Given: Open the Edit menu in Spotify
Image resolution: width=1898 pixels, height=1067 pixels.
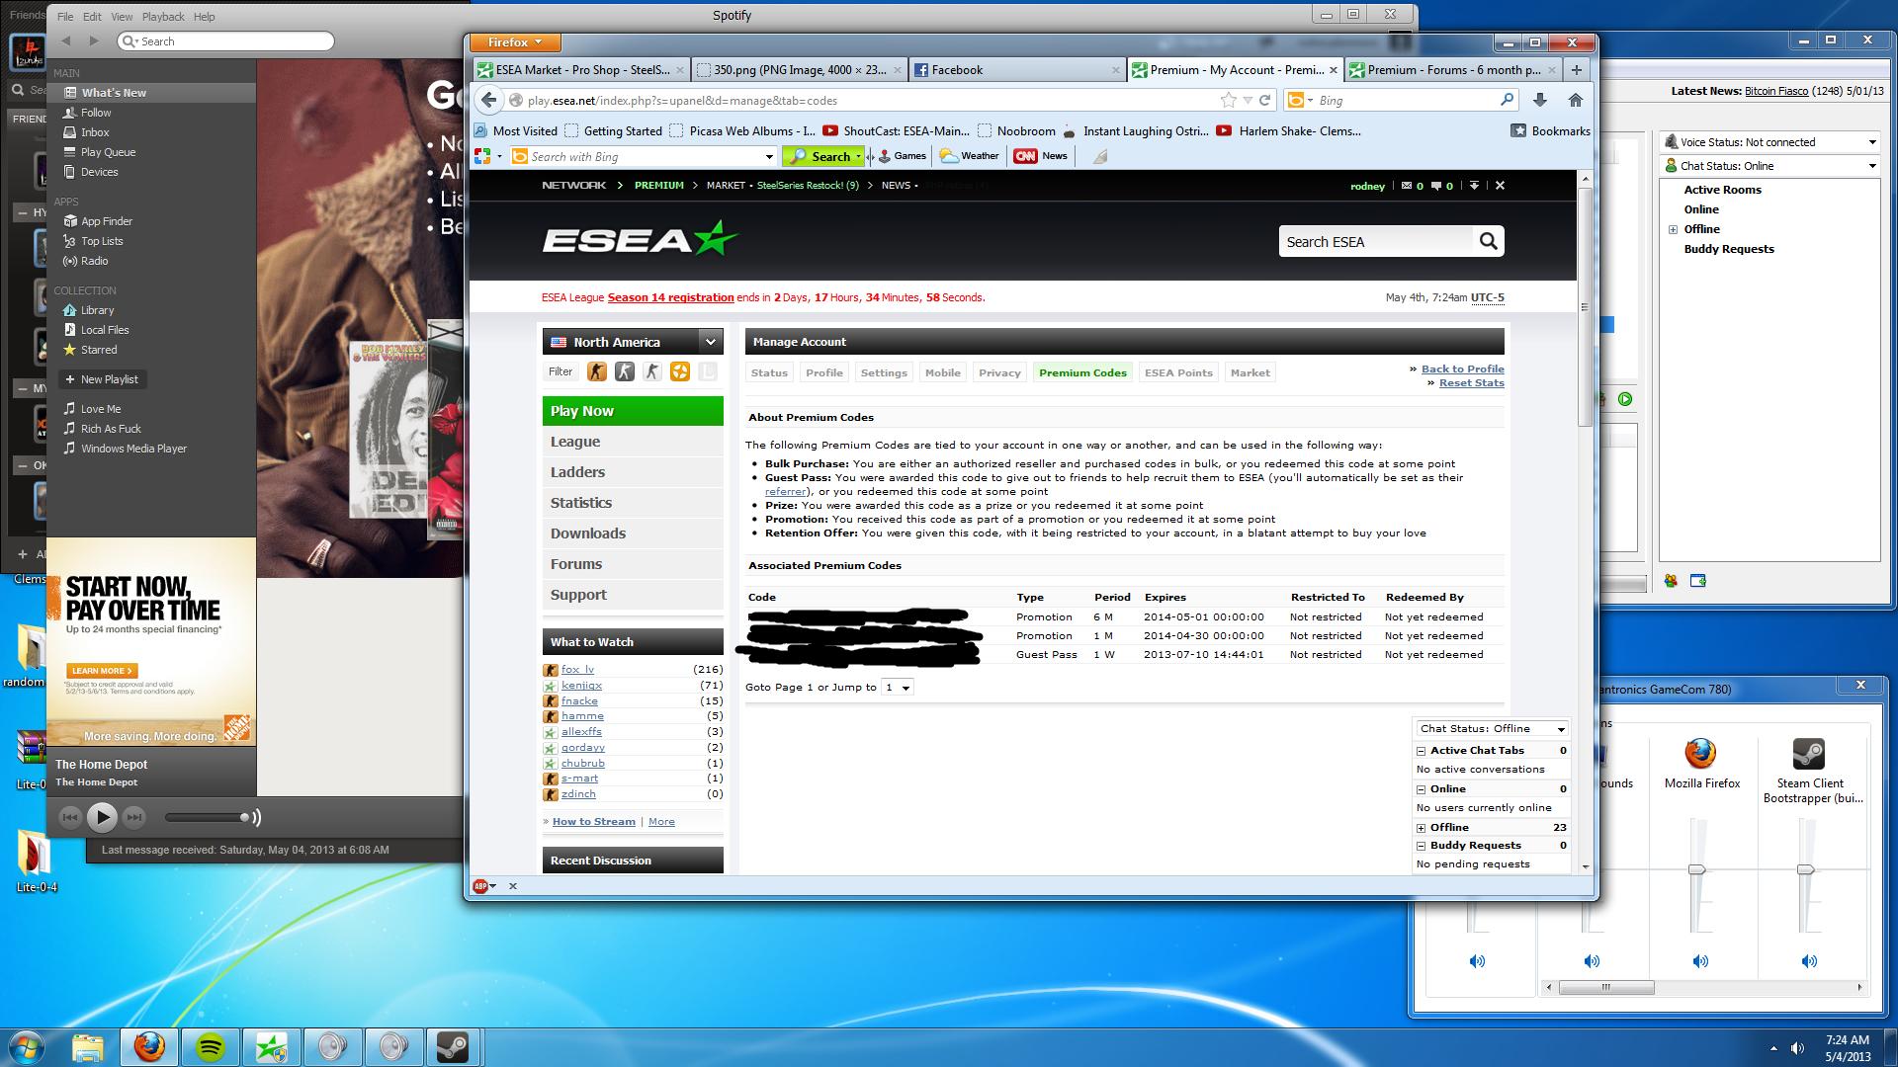Looking at the screenshot, I should pyautogui.click(x=92, y=17).
